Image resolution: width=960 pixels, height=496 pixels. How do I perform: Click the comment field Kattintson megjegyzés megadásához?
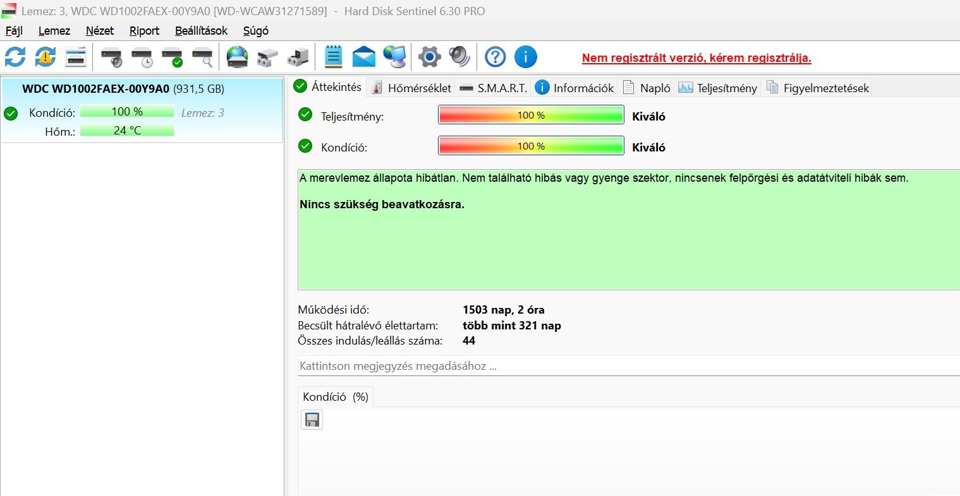tap(629, 366)
